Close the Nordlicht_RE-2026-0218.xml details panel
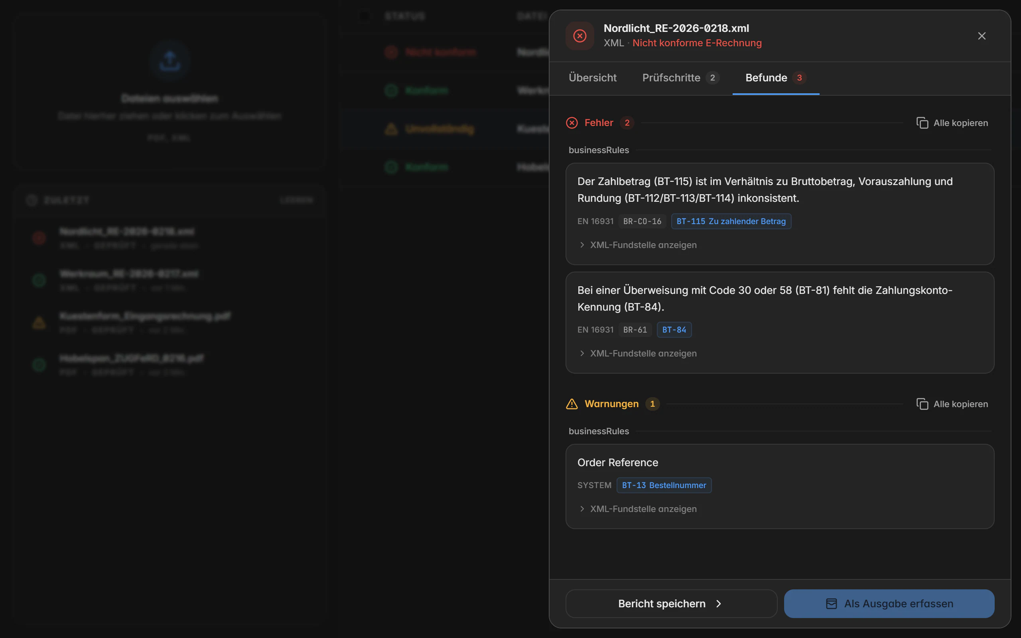 tap(982, 36)
